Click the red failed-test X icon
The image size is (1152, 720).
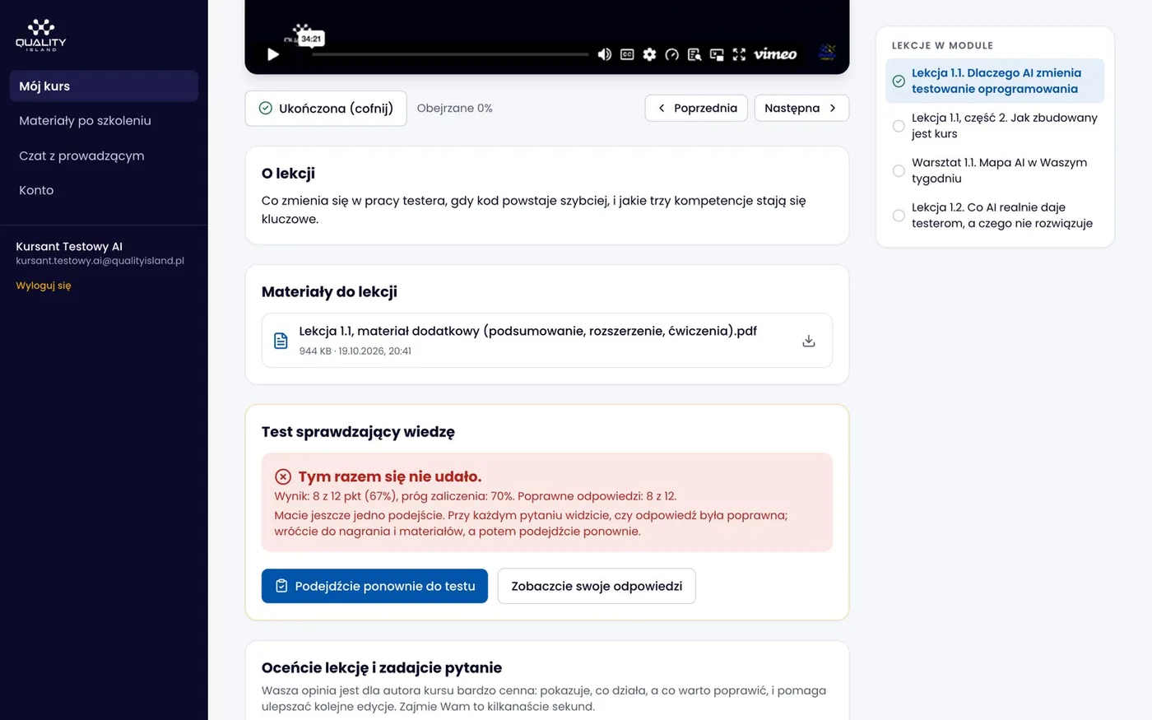coord(283,476)
